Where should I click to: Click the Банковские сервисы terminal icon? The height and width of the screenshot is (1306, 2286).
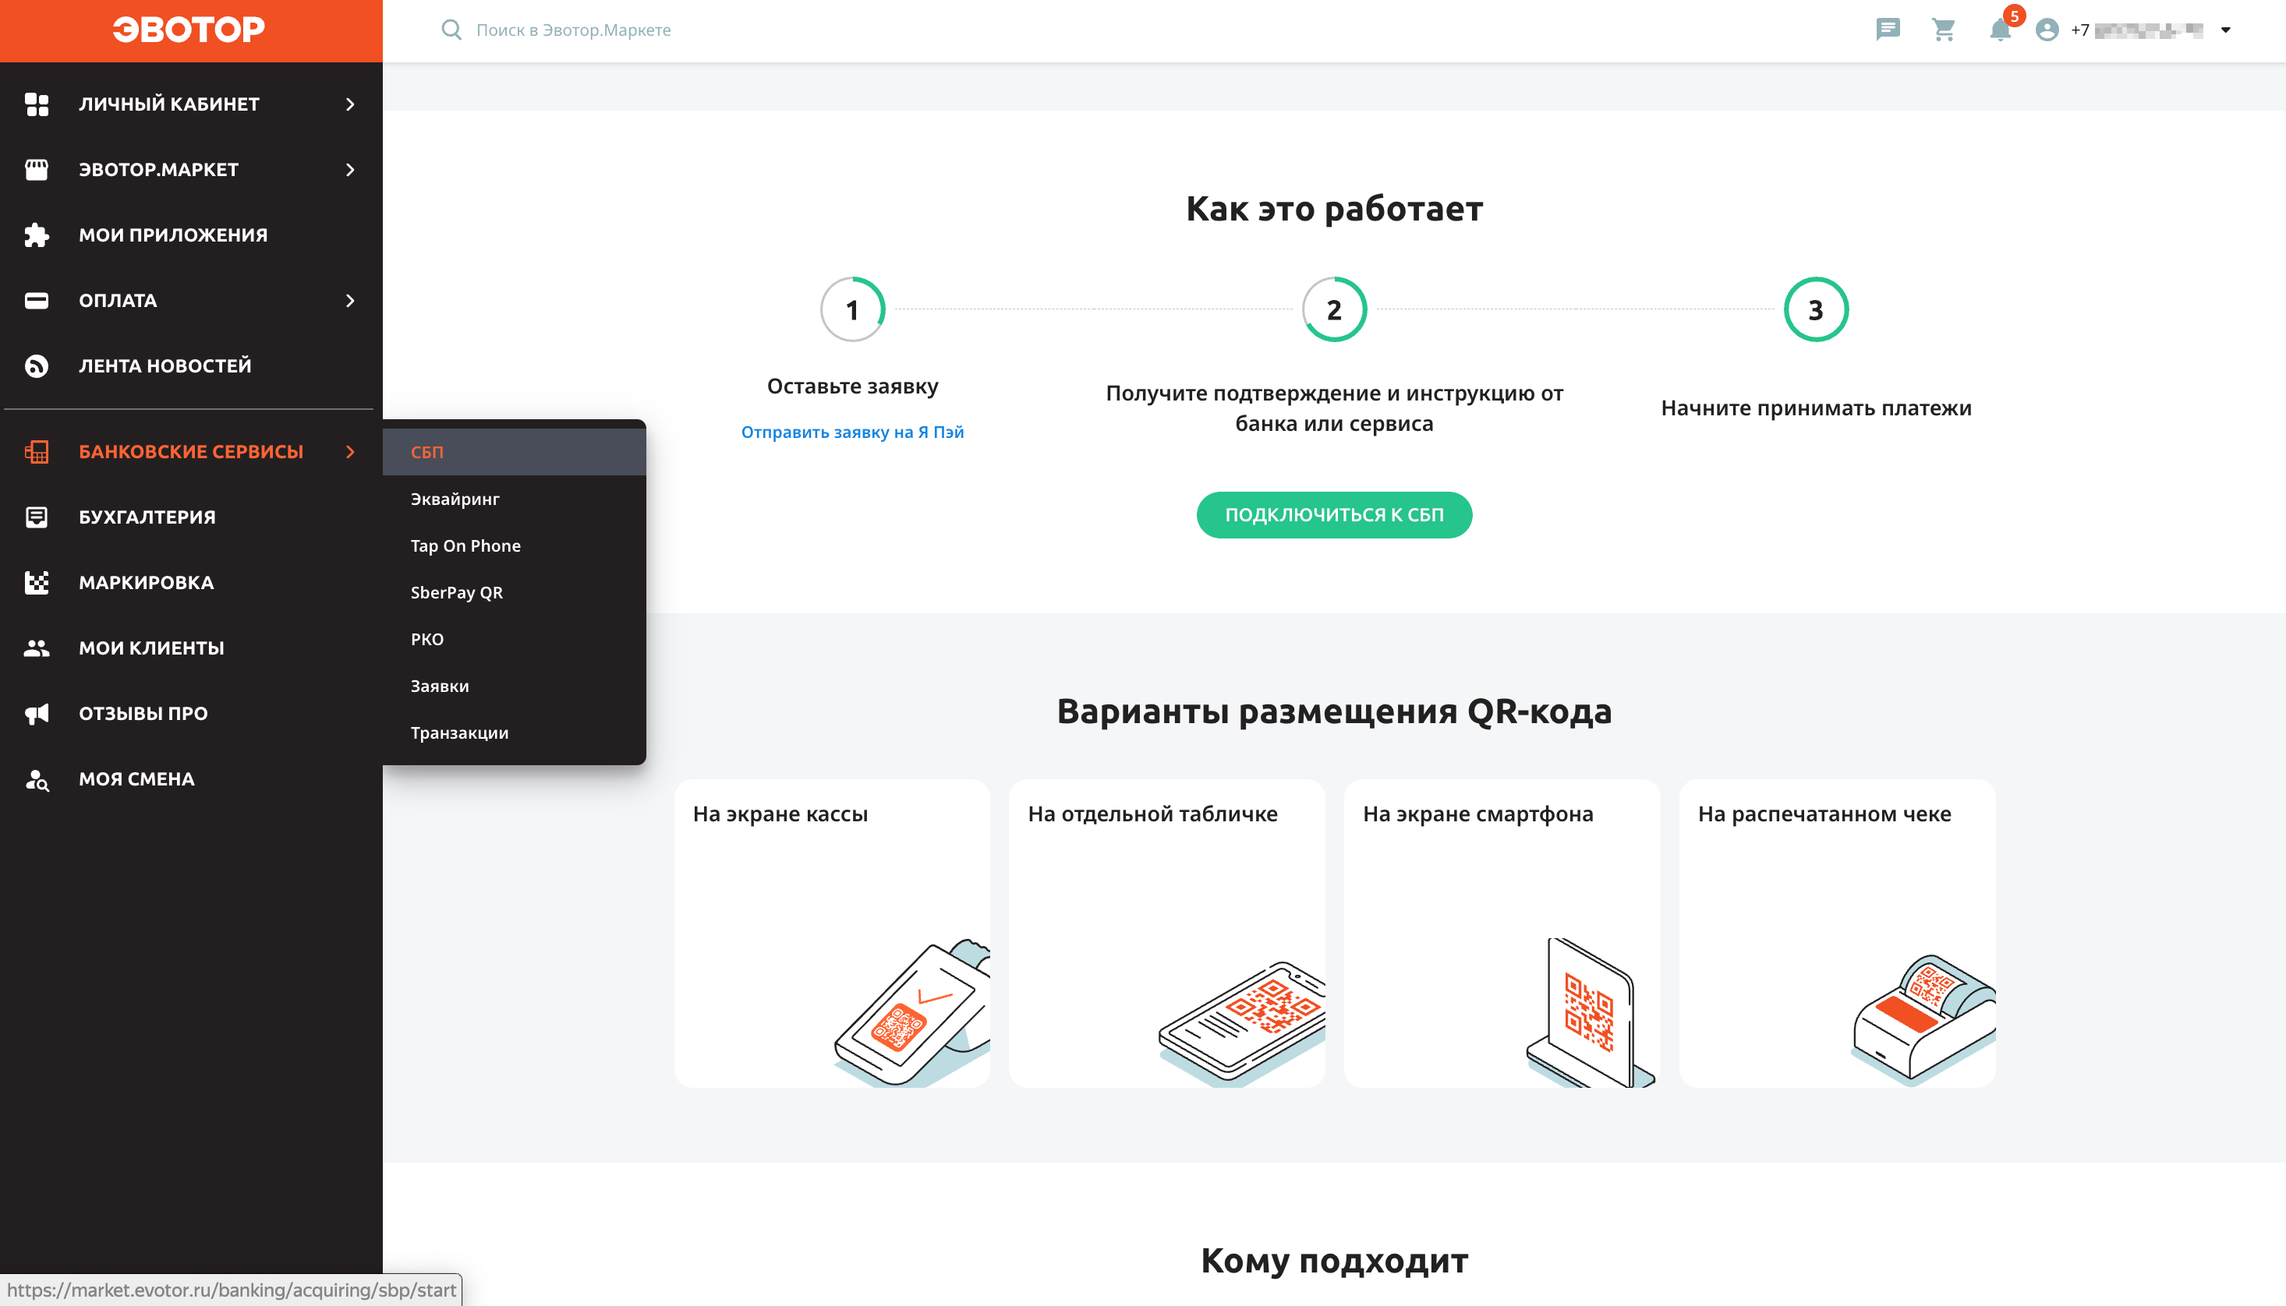click(37, 452)
